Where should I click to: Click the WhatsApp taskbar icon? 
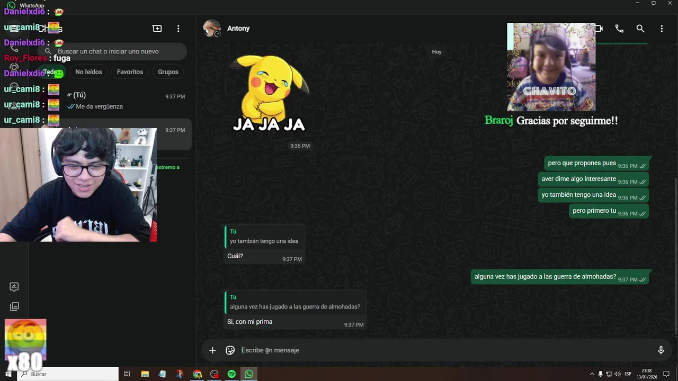249,374
